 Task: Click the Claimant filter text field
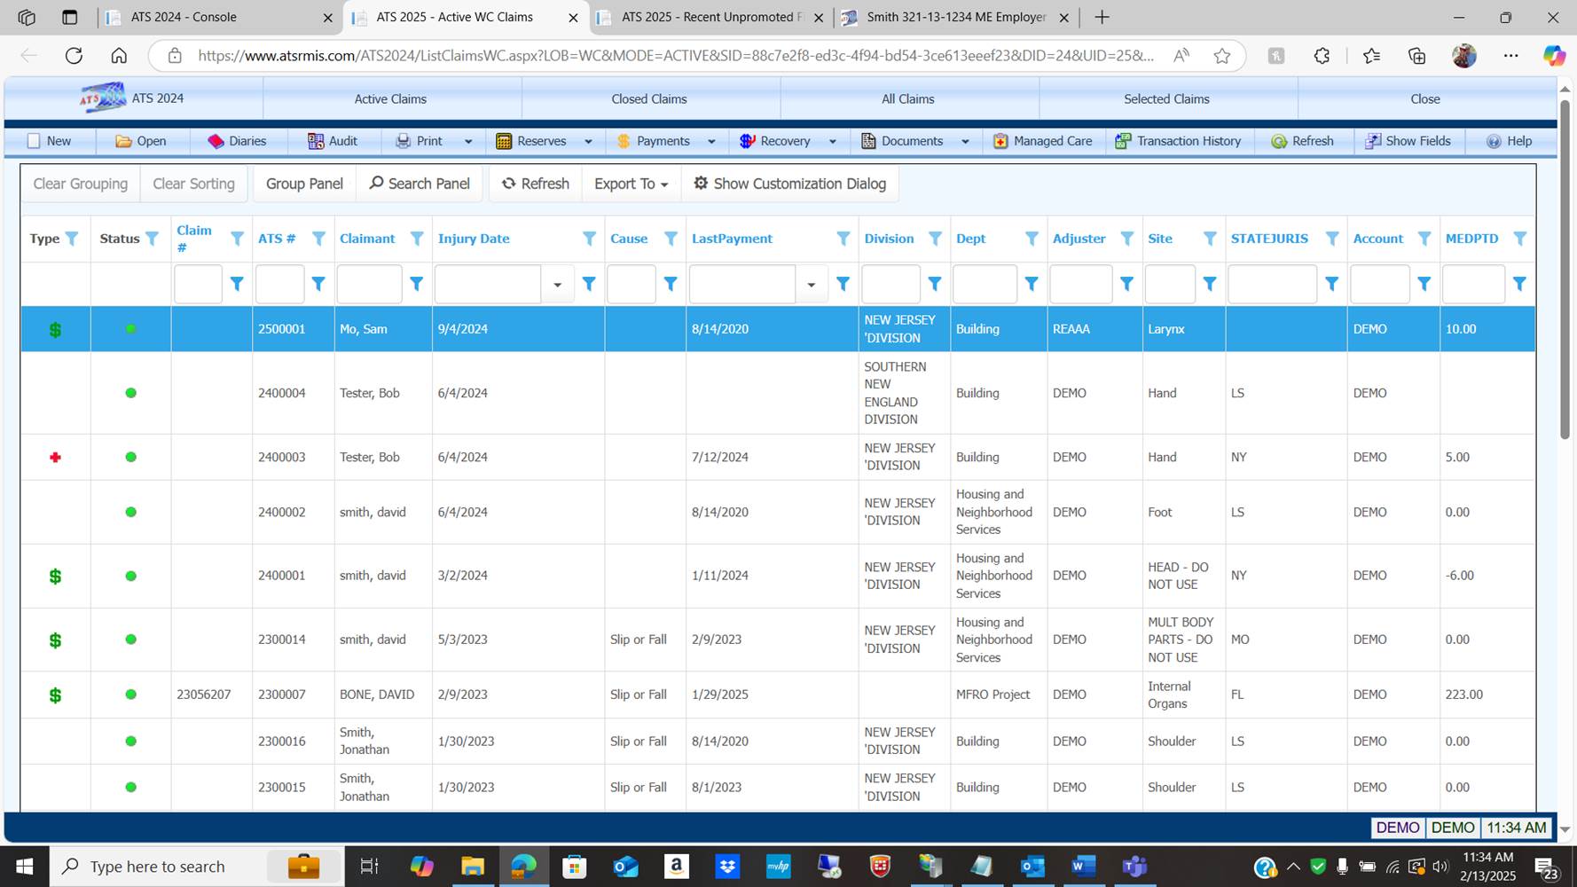[x=369, y=285]
